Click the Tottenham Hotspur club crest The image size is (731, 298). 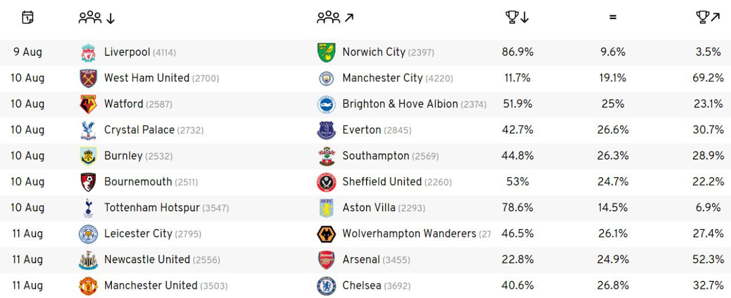pyautogui.click(x=88, y=208)
